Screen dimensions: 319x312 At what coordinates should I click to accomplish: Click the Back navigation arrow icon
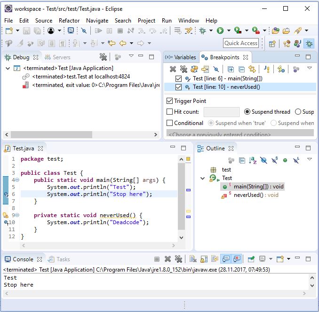pos(123,43)
